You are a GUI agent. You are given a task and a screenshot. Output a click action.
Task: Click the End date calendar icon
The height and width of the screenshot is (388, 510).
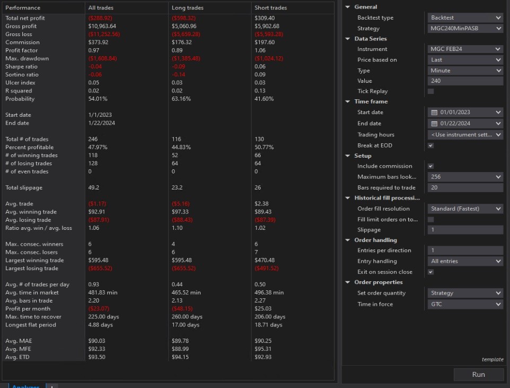[434, 124]
